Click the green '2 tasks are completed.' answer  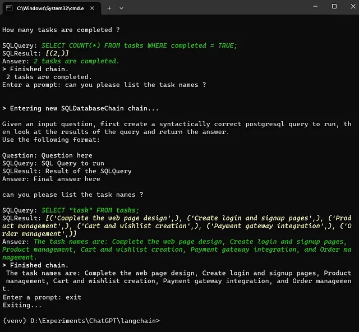coord(76,61)
